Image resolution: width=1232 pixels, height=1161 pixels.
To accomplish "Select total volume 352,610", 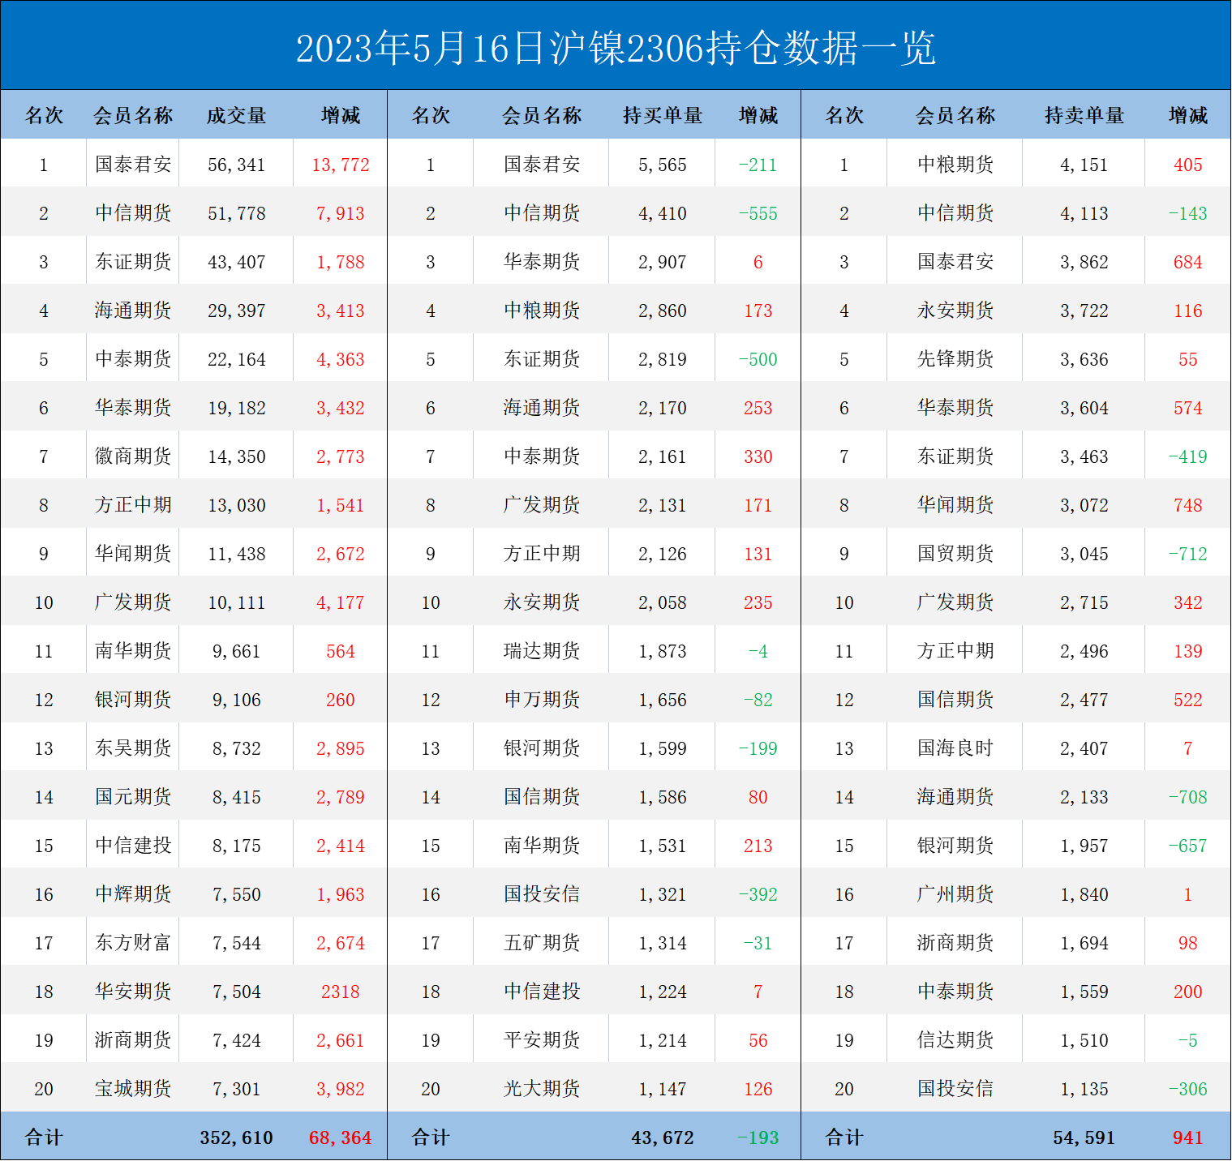I will (236, 1137).
